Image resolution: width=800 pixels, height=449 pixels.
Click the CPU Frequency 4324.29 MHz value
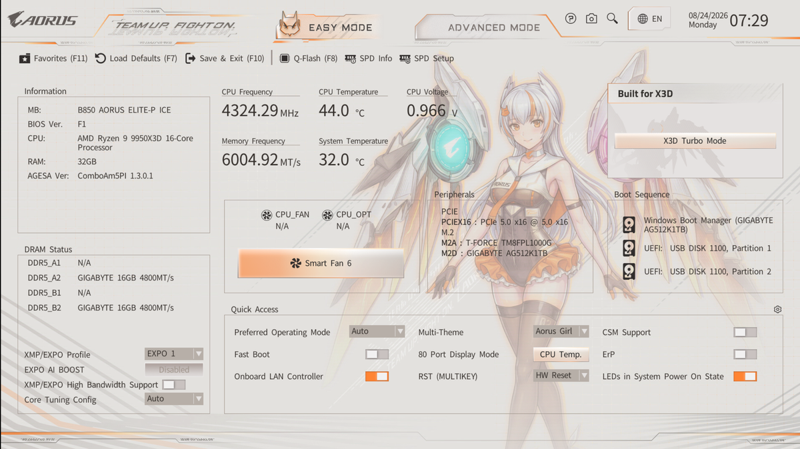pyautogui.click(x=260, y=111)
